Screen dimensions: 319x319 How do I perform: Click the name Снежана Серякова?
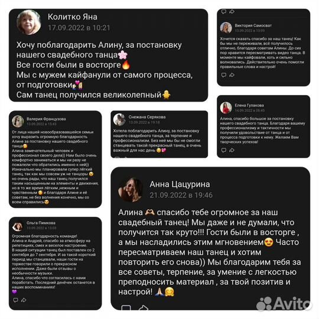pos(147,117)
